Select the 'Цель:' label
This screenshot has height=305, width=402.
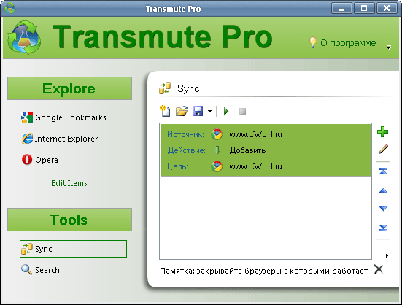click(177, 166)
